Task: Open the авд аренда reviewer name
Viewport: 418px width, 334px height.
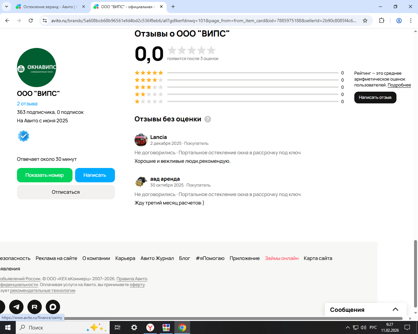Action: [165, 179]
